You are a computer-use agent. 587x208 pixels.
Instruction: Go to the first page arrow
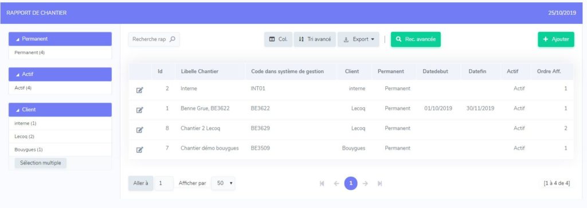[x=322, y=183]
